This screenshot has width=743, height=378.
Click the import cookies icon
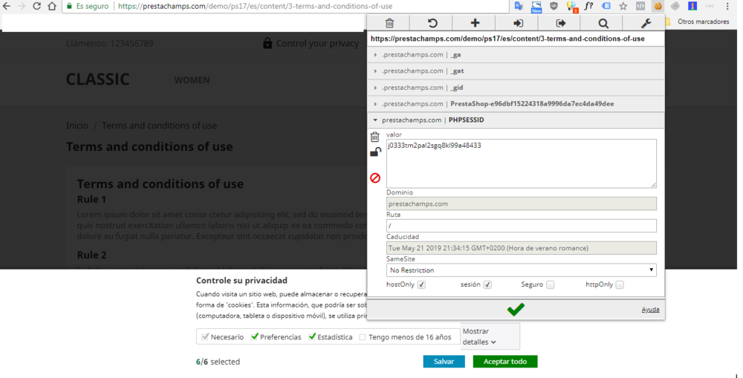518,23
